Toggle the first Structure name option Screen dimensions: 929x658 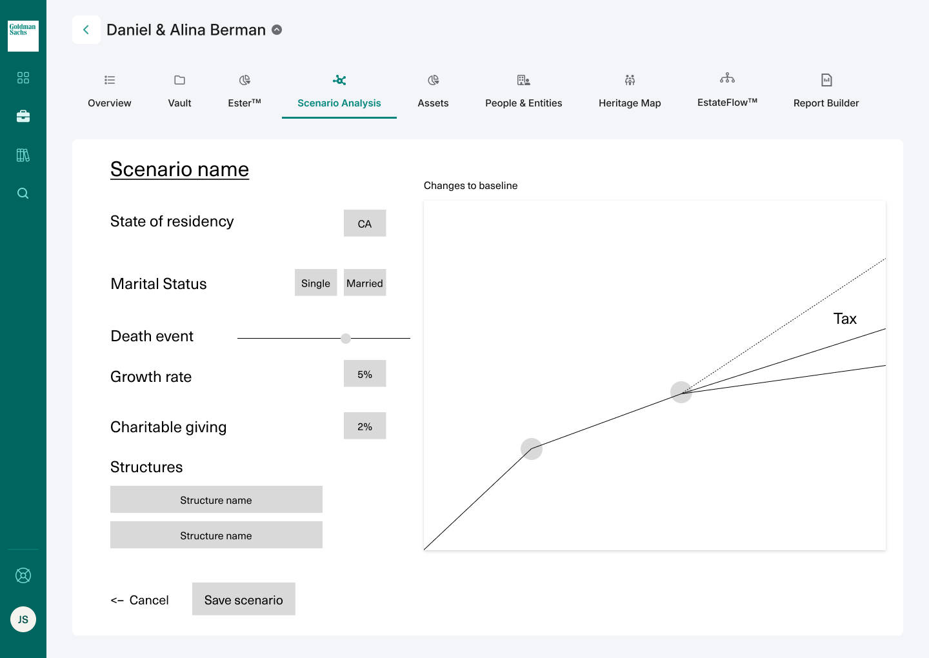point(216,499)
